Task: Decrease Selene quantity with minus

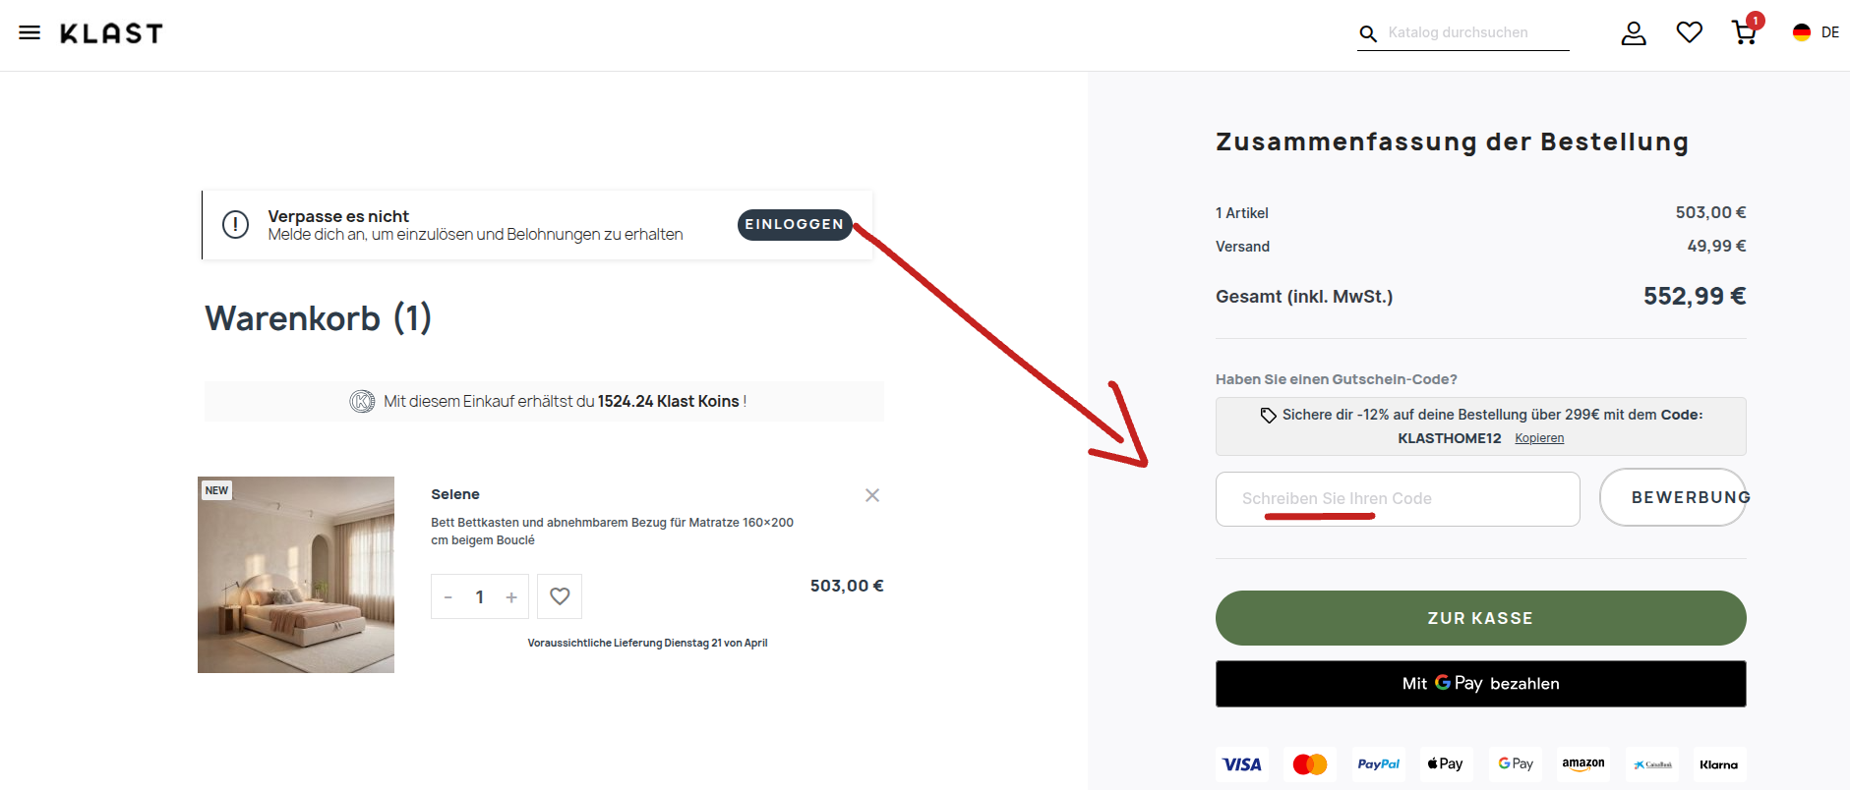Action: (448, 597)
